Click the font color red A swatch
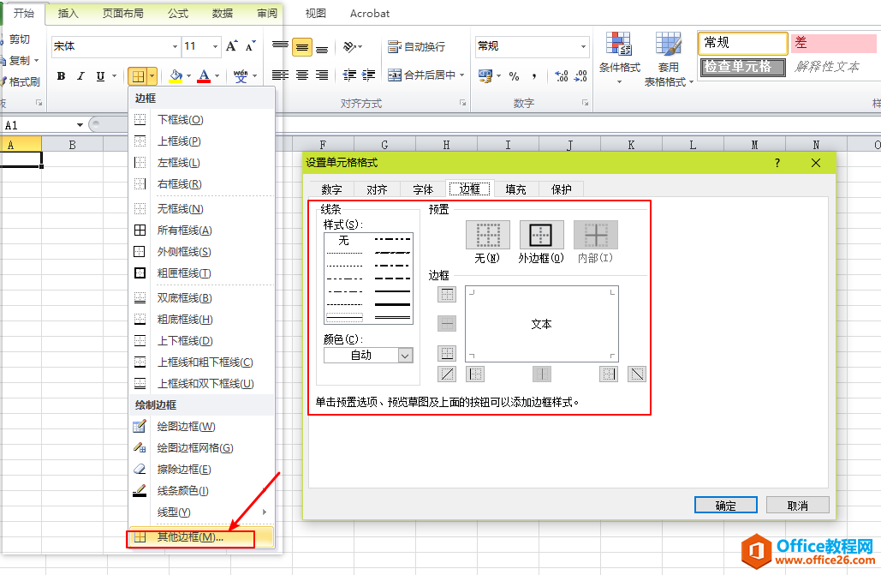The image size is (881, 575). click(204, 76)
